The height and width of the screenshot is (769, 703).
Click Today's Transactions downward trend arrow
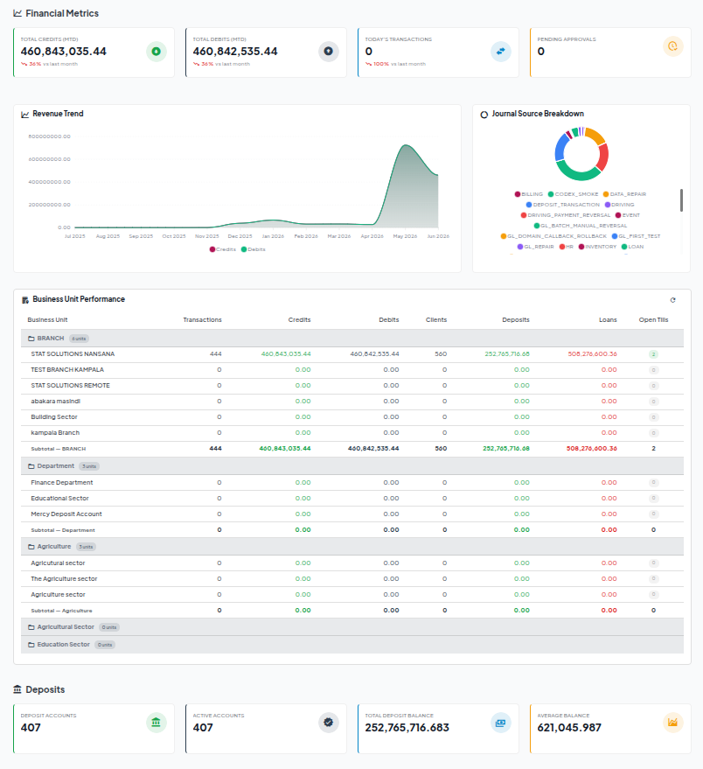368,64
